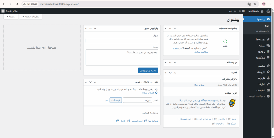Image resolution: width=274 pixels, height=138 pixels.
Task: Click translate icon in address bar
Action: click(249, 4)
